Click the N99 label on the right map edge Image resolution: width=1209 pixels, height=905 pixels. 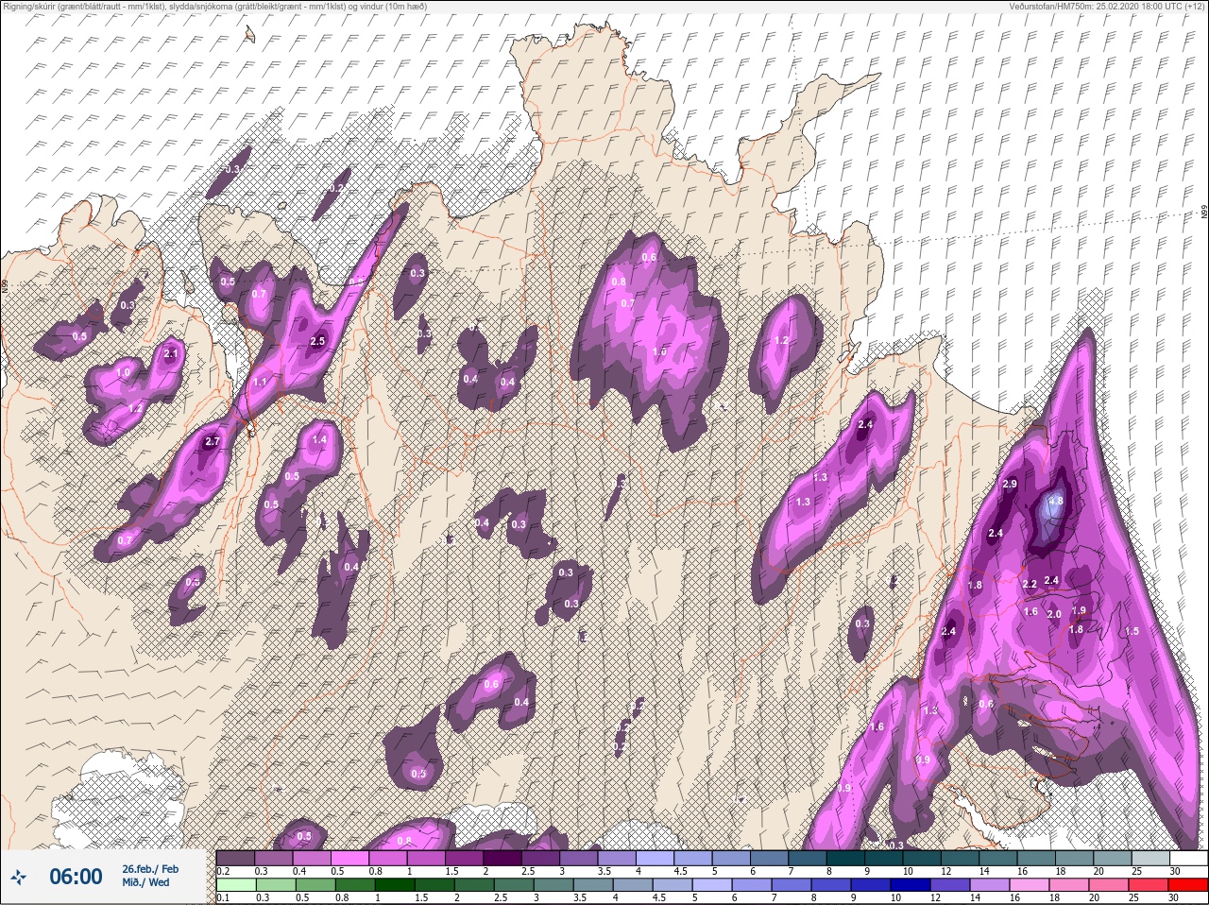(x=1204, y=213)
